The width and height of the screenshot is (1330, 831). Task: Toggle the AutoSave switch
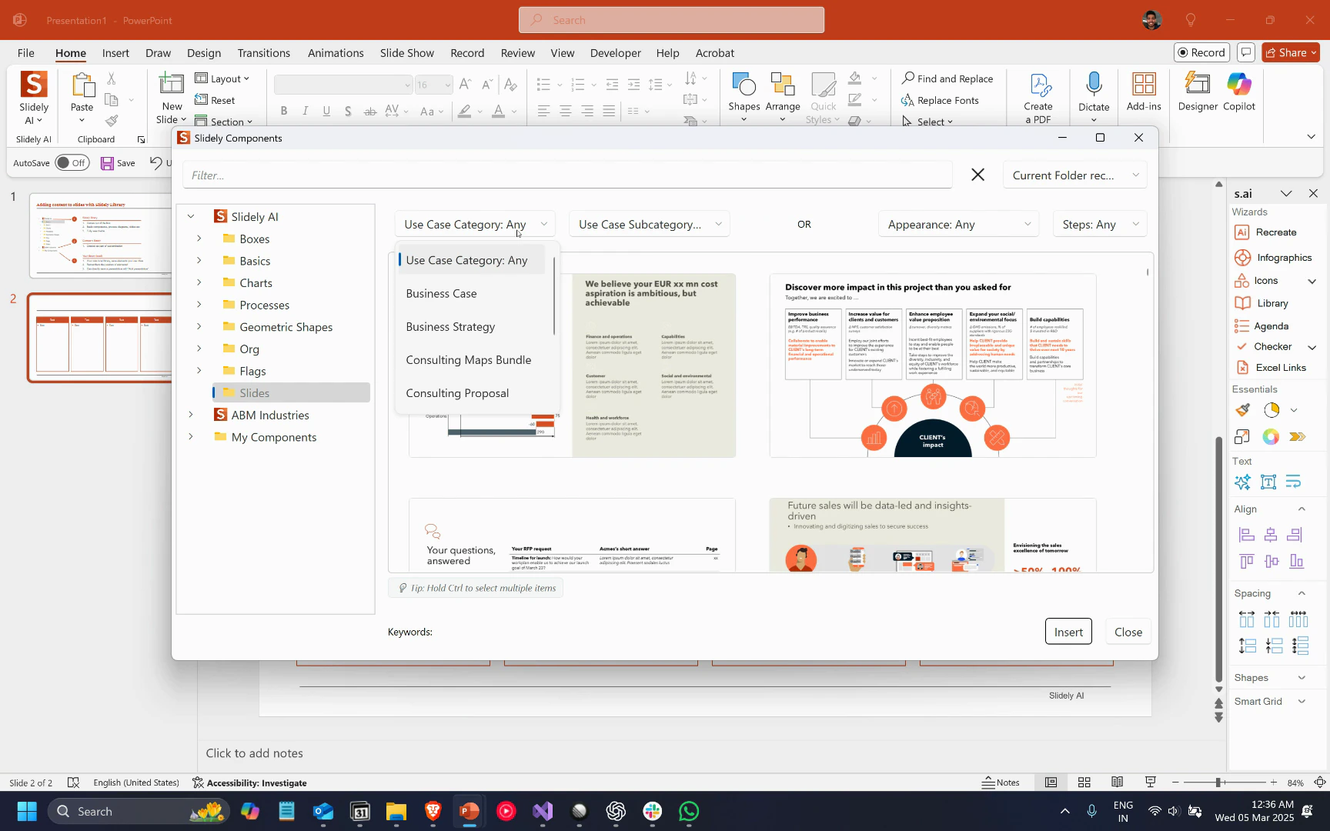point(72,163)
